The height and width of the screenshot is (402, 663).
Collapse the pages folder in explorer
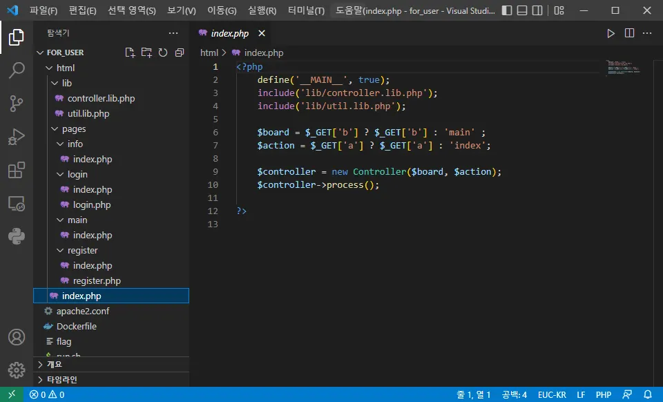pos(73,128)
